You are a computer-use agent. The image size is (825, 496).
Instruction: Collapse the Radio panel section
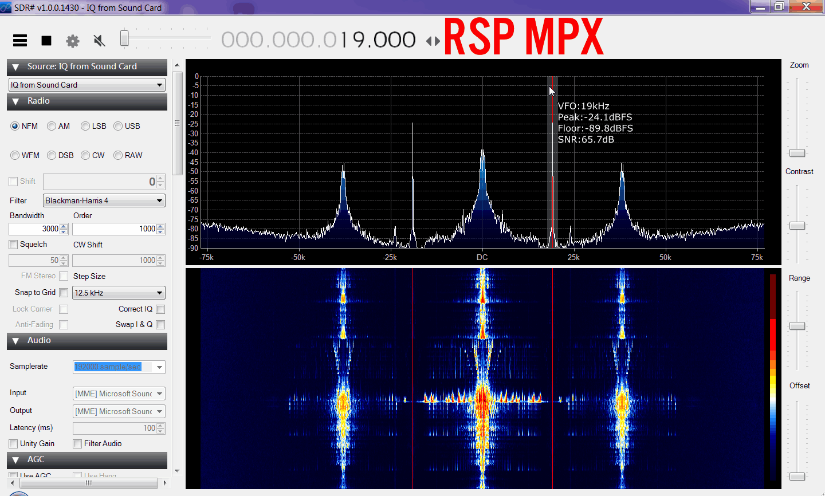tap(16, 101)
